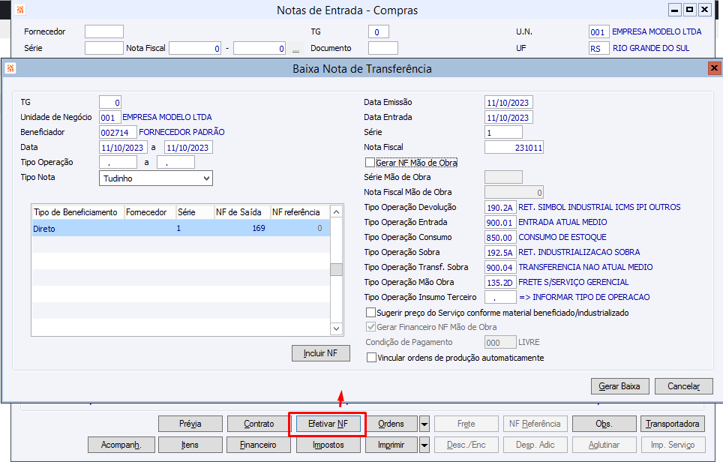723x462 pixels.
Task: Close the Baixa Nota de Transferência dialog
Action: pos(714,68)
